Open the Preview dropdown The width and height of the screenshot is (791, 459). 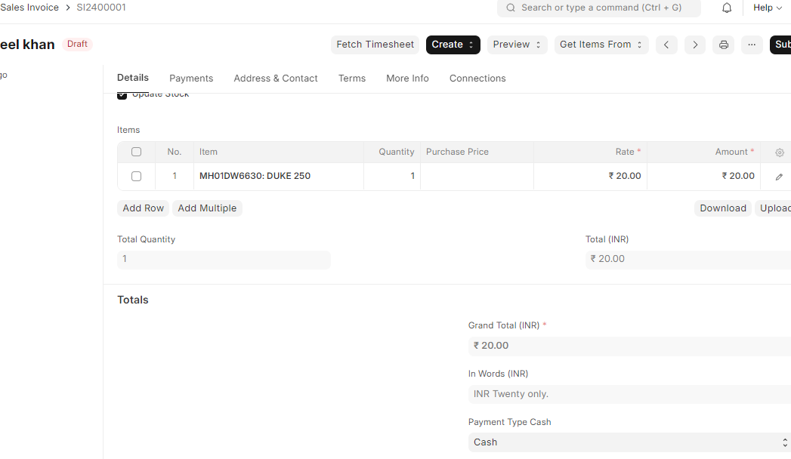pos(517,45)
